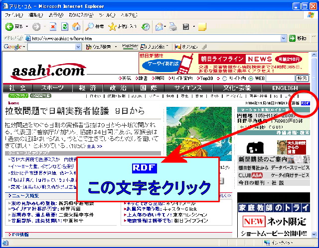This screenshot has height=248, width=319.
Task: Open Mail envelope toolbar icon
Action: click(159, 26)
